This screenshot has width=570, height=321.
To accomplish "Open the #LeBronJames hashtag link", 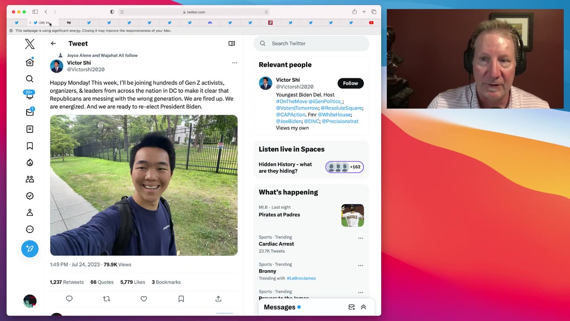I will tap(301, 278).
